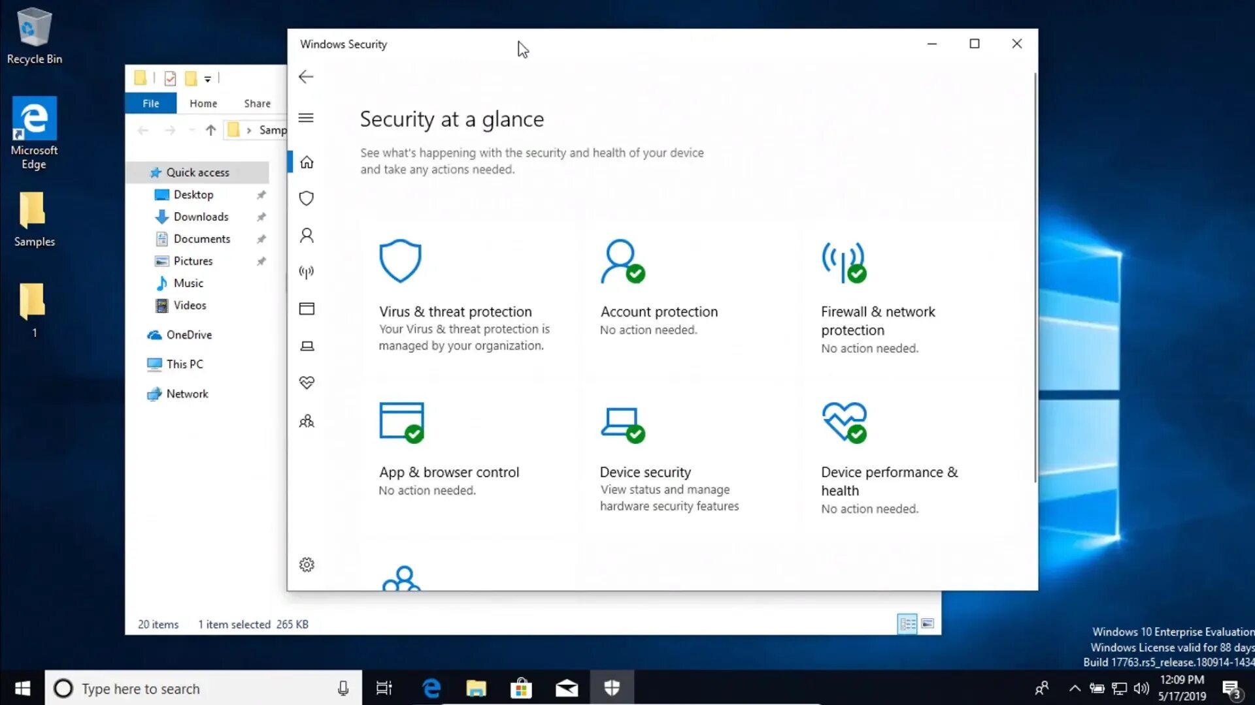Open Virus & threat protection sidebar shield icon
The height and width of the screenshot is (705, 1255).
(x=307, y=198)
